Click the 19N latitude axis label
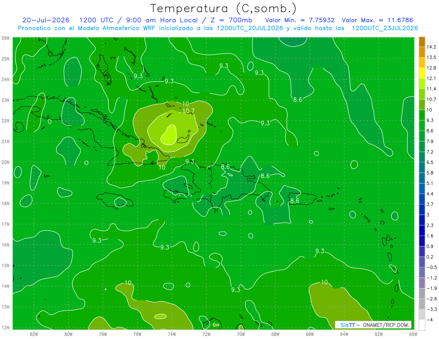The height and width of the screenshot is (339, 439). coord(5,182)
